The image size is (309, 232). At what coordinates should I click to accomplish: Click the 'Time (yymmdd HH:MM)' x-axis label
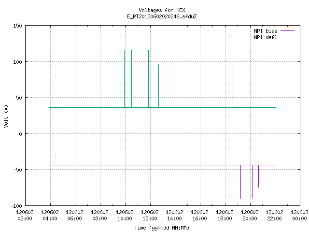coord(162,228)
